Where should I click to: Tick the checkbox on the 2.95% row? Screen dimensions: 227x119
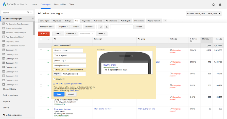click(x=41, y=85)
